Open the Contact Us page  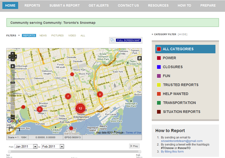click(128, 6)
